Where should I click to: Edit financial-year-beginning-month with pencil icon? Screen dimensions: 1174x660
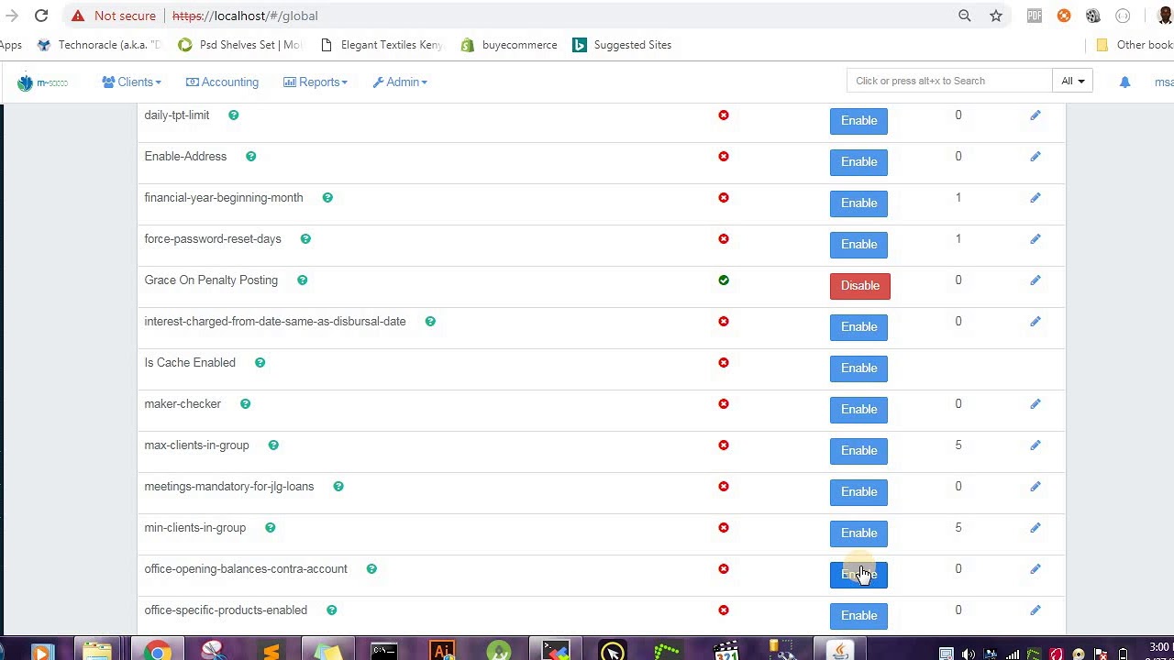point(1036,198)
